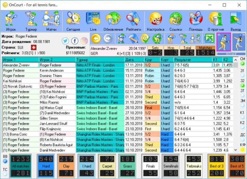Viewport: 247px width, 179px height.
Task: Select the men's tour player thumbnail
Action: tap(224, 42)
